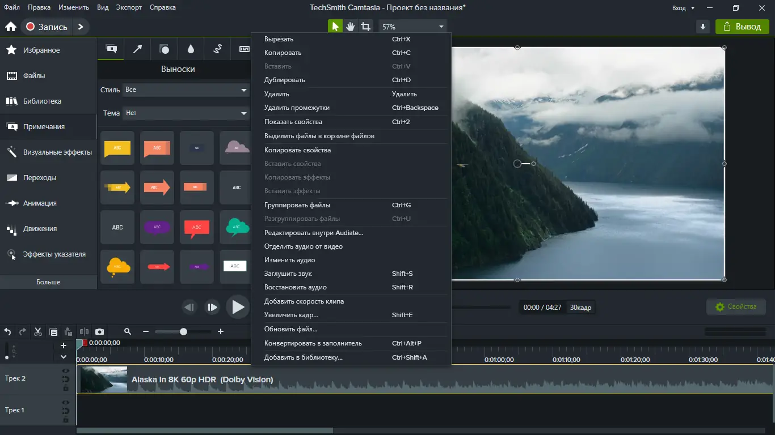Select the Arrows and Lines annotation tab icon
The image size is (775, 435).
point(137,49)
